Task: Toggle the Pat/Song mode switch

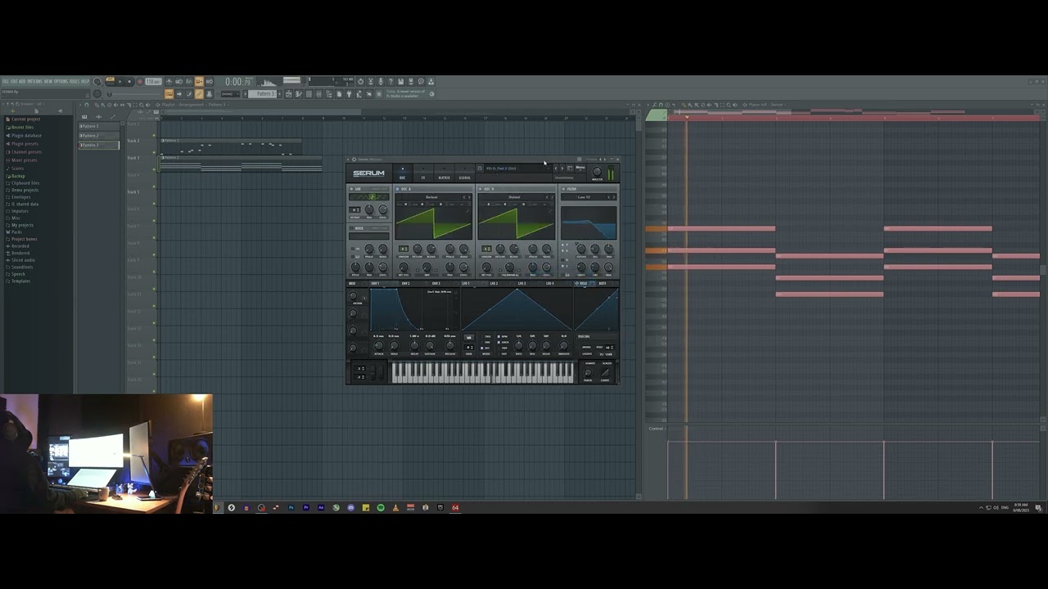Action: (110, 80)
